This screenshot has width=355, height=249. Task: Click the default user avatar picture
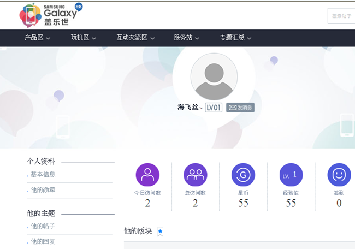[214, 76]
